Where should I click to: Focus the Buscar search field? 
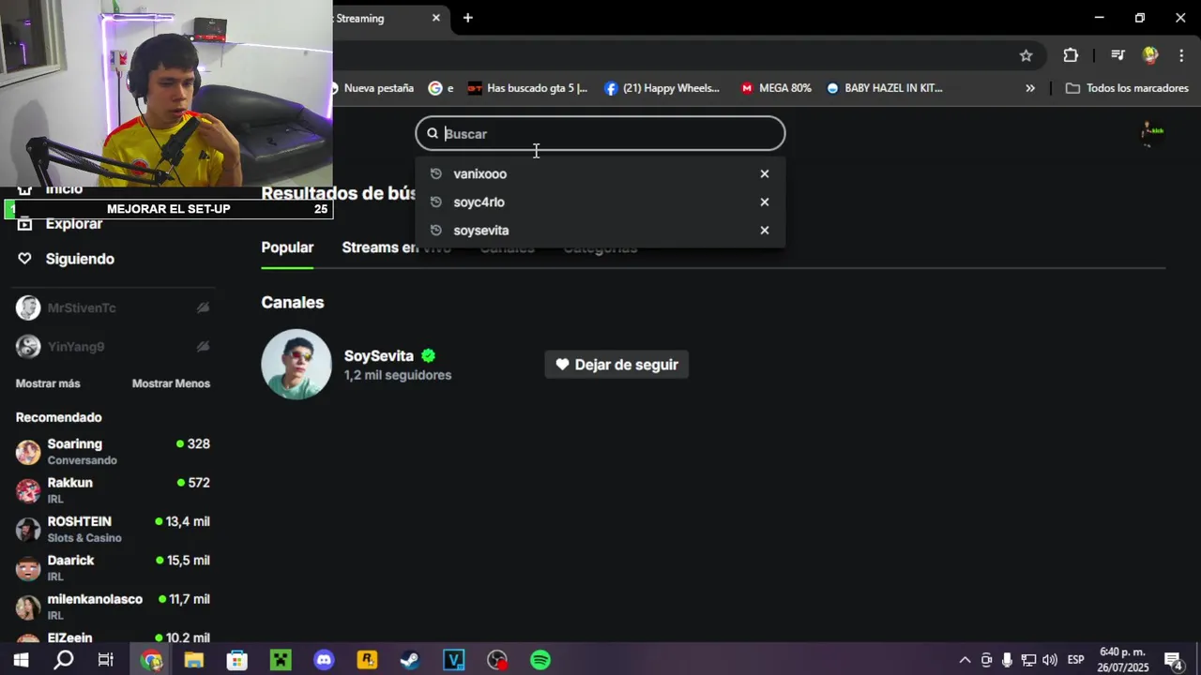600,133
